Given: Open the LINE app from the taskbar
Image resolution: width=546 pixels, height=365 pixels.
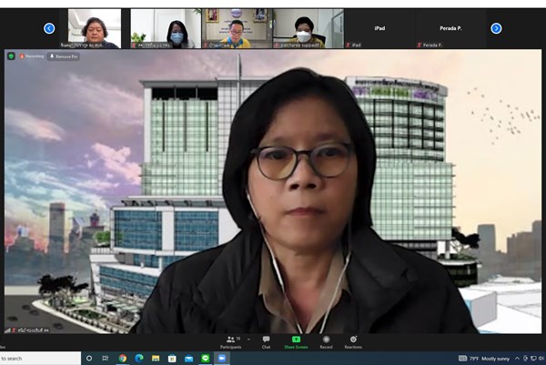Looking at the screenshot, I should [x=206, y=358].
